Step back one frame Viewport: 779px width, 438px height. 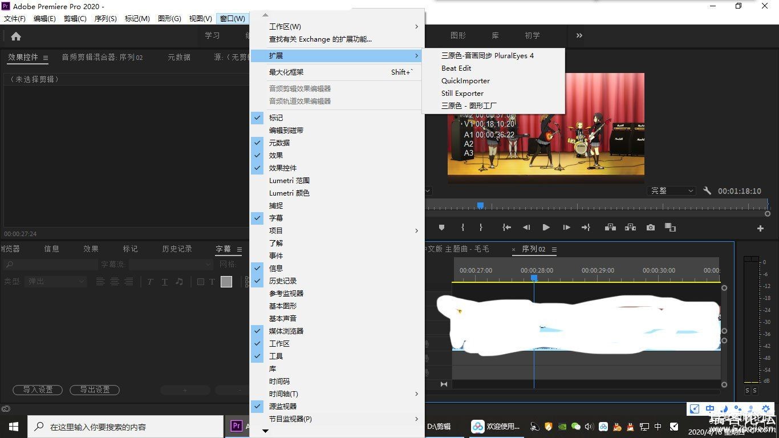(x=526, y=228)
